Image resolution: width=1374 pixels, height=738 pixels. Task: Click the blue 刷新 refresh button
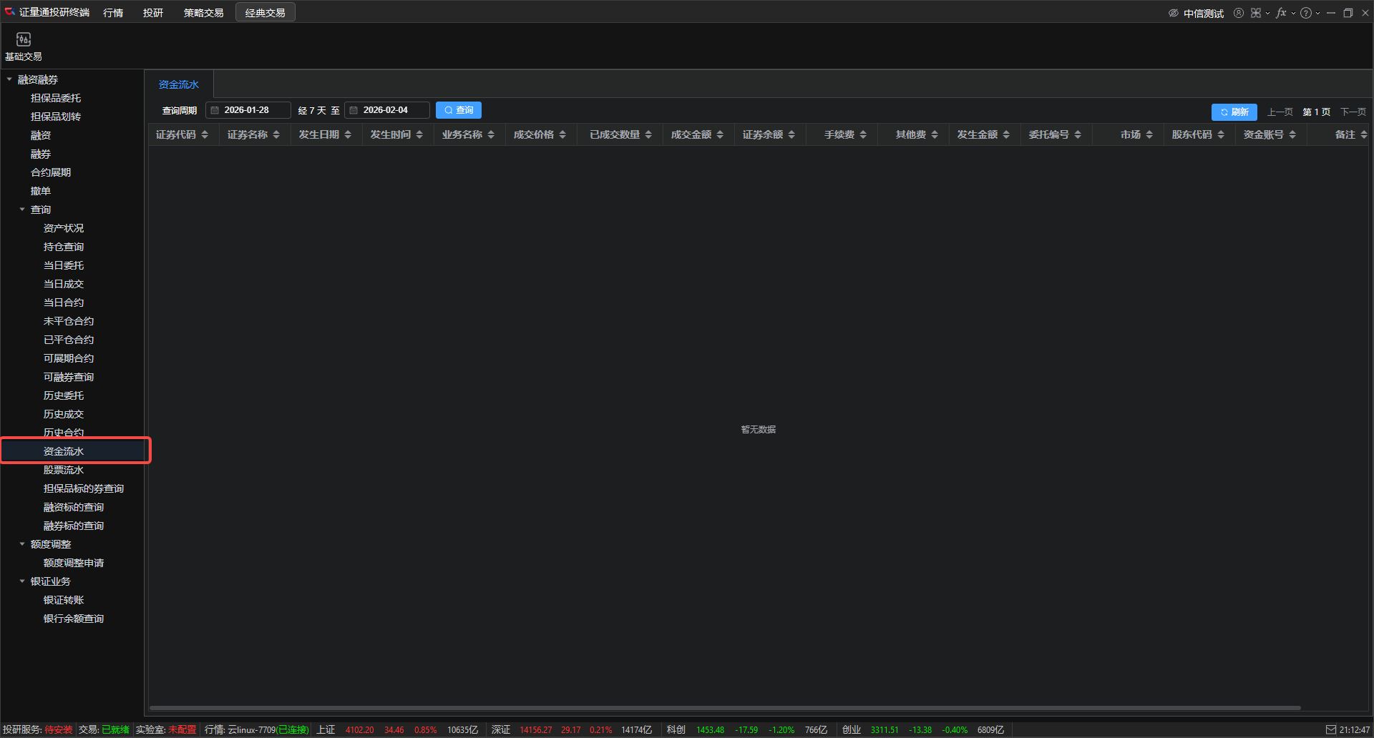click(1234, 112)
